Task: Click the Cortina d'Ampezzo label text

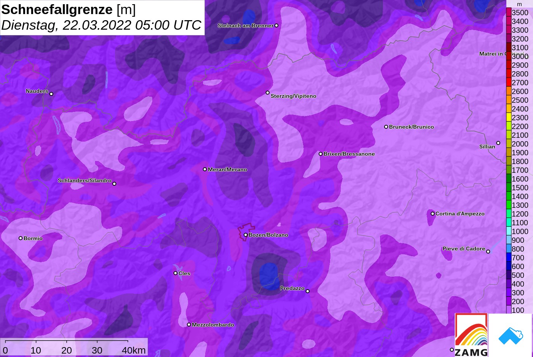Action: [460, 214]
